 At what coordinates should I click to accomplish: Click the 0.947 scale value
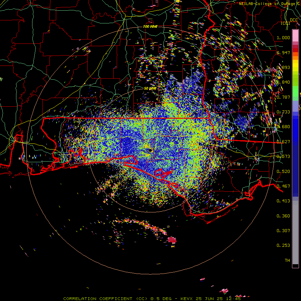(283, 53)
